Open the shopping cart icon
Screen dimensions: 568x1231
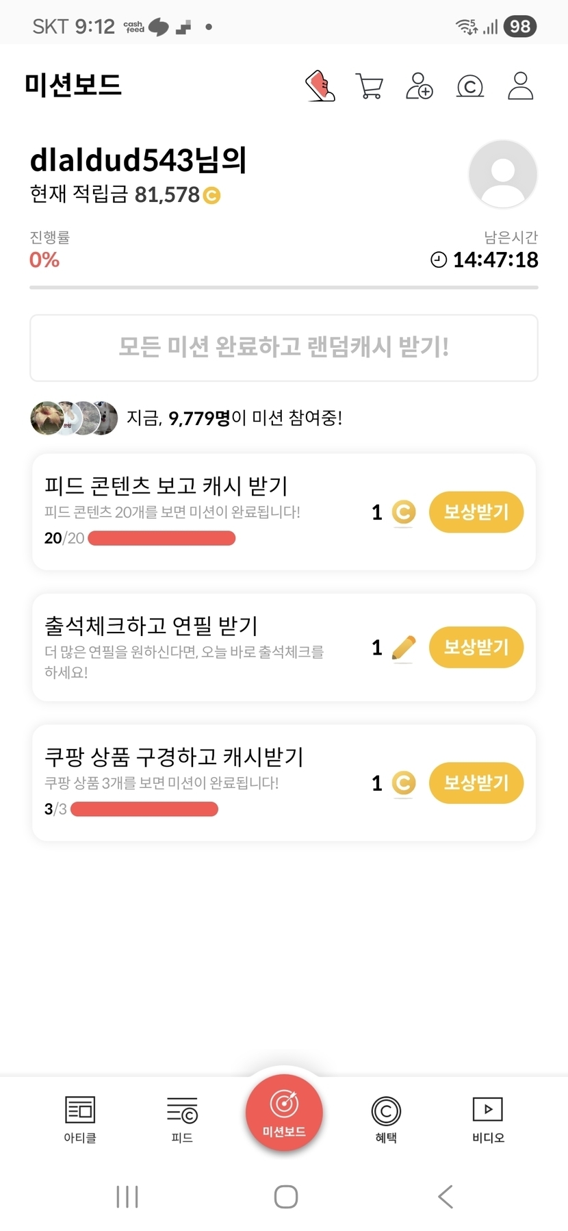coord(370,86)
